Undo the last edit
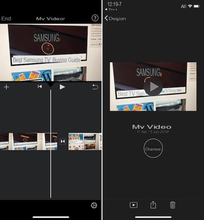The height and width of the screenshot is (220, 204). 95,87
